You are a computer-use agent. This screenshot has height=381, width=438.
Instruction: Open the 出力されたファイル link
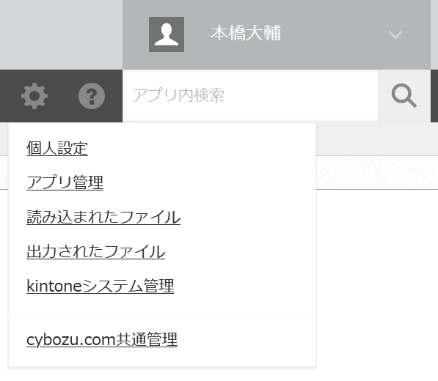click(95, 251)
